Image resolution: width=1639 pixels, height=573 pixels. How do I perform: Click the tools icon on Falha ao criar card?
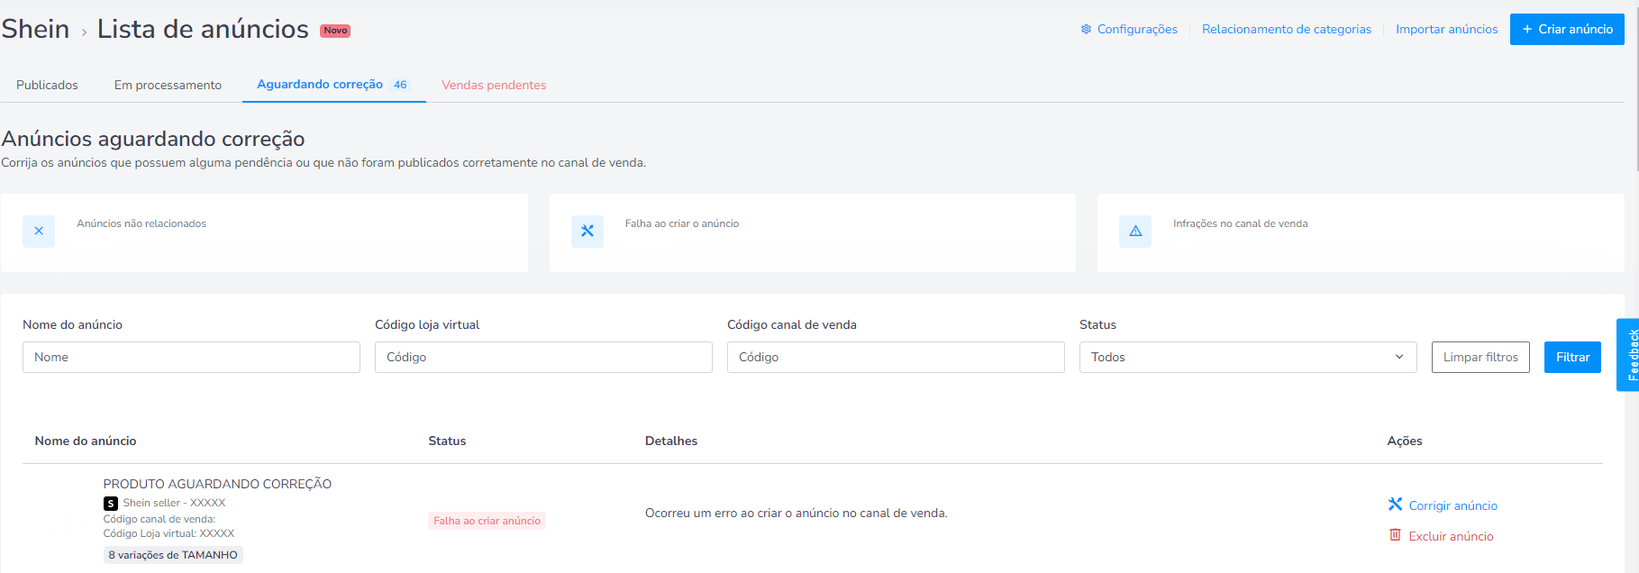pos(587,232)
